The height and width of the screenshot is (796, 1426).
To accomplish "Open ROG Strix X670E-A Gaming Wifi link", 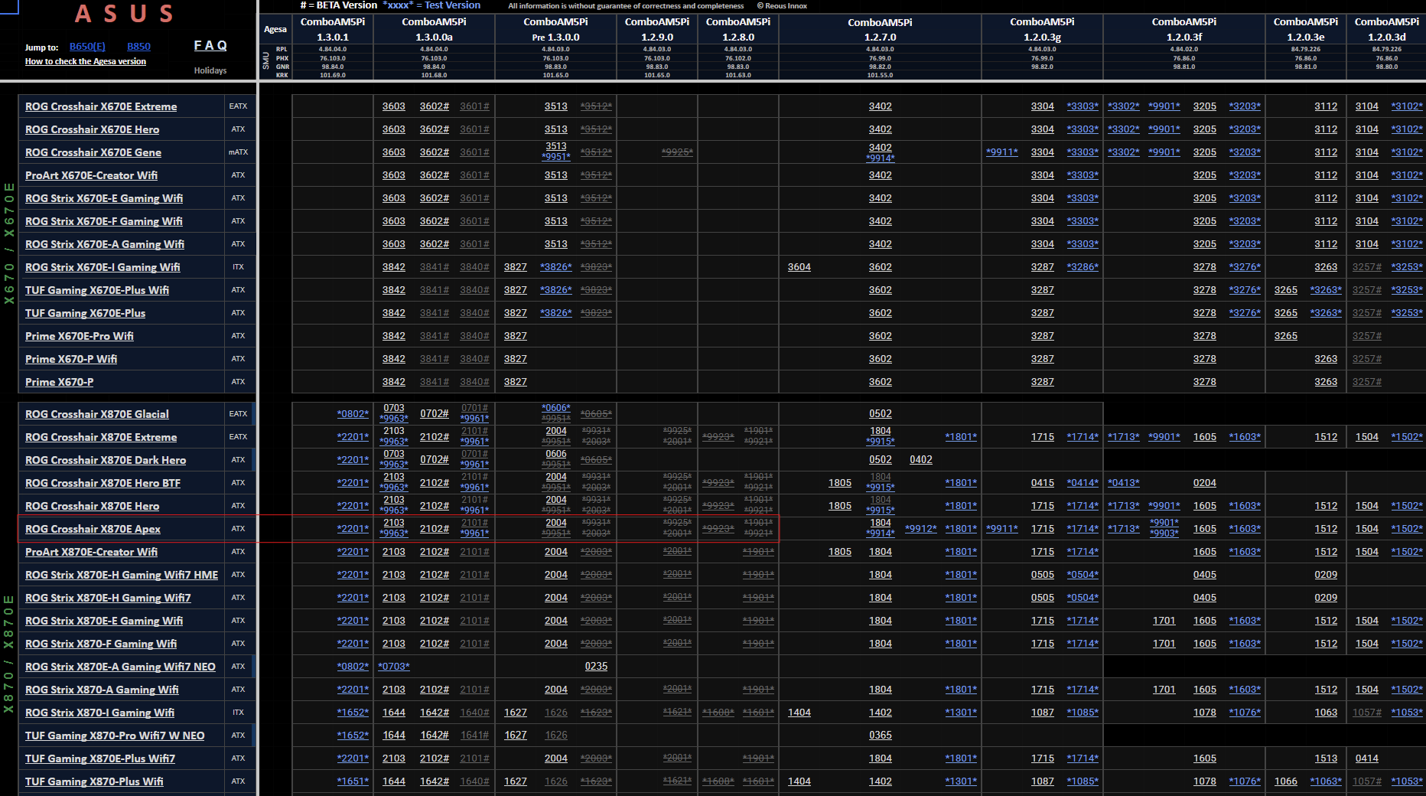I will (x=105, y=244).
